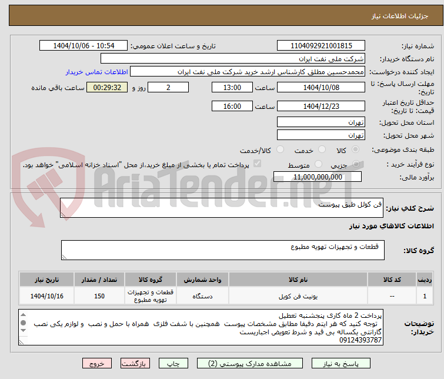Select the کالا radio button
Viewport: 444px width, 379px height.
tap(355, 149)
